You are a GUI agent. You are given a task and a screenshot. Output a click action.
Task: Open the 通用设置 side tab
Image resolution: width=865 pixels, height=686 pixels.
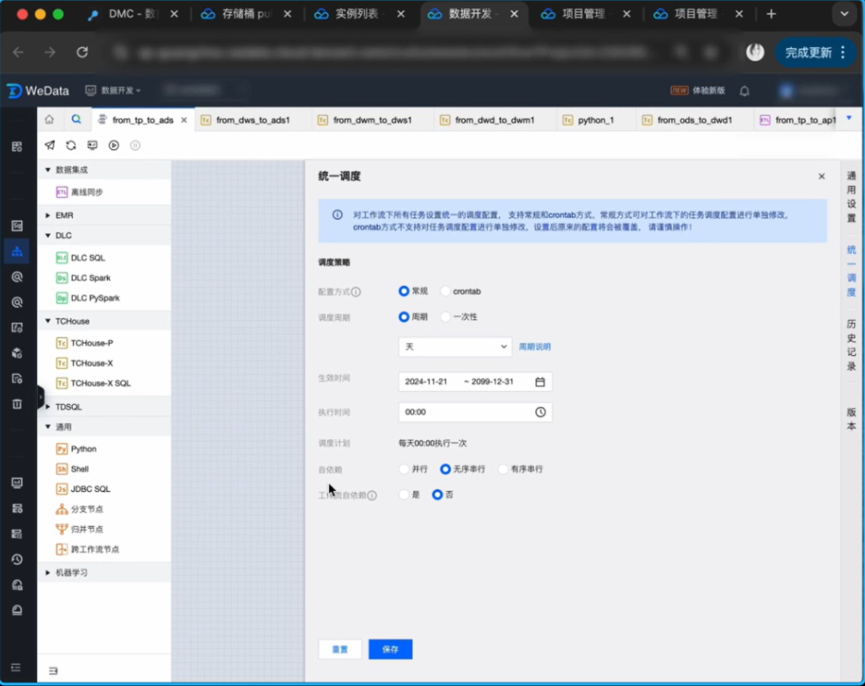click(851, 197)
